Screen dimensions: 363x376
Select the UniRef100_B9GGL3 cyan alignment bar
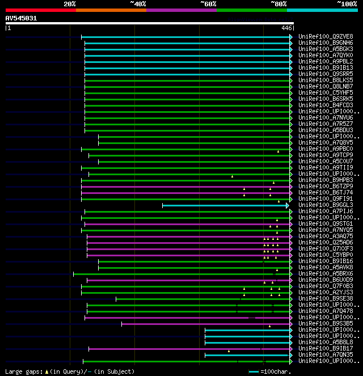[225, 205]
